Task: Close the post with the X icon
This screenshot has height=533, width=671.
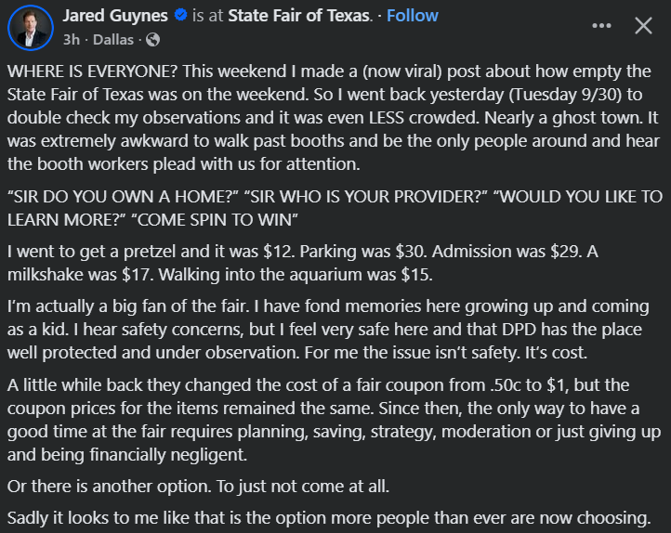Action: point(643,26)
